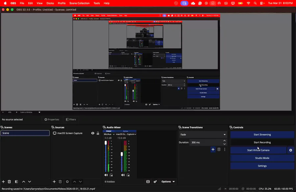Expand the Mic/Aux channel chevron

point(114,134)
